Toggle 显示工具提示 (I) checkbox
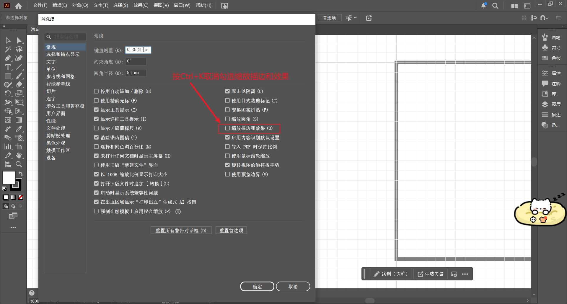 click(96, 110)
